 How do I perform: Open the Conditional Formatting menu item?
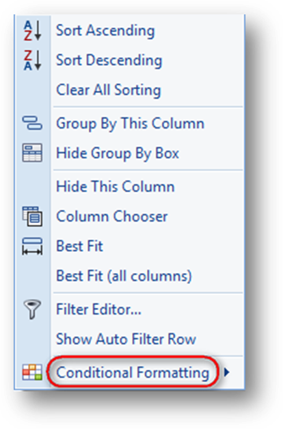click(x=133, y=372)
